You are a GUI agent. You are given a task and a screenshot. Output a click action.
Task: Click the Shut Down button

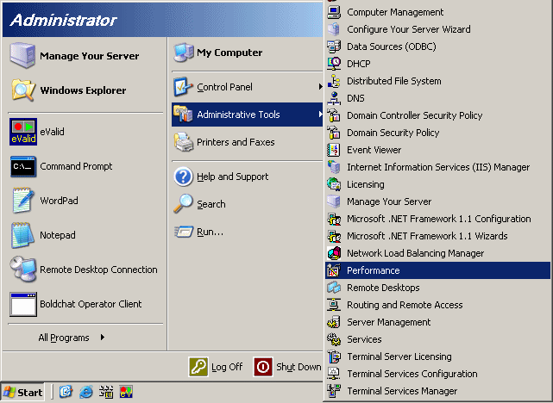[287, 367]
